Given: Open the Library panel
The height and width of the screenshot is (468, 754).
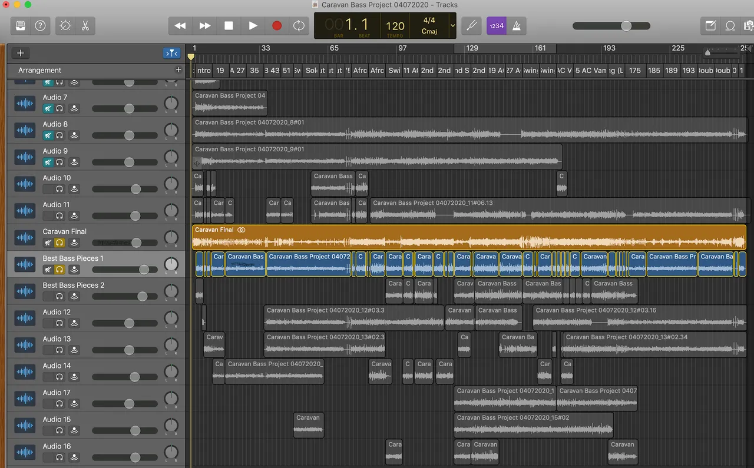Looking at the screenshot, I should [21, 26].
